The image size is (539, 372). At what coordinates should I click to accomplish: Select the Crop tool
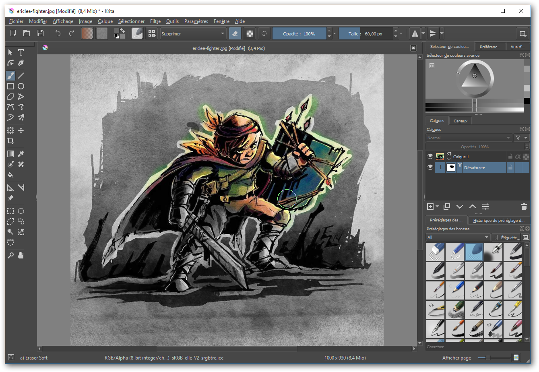point(10,141)
